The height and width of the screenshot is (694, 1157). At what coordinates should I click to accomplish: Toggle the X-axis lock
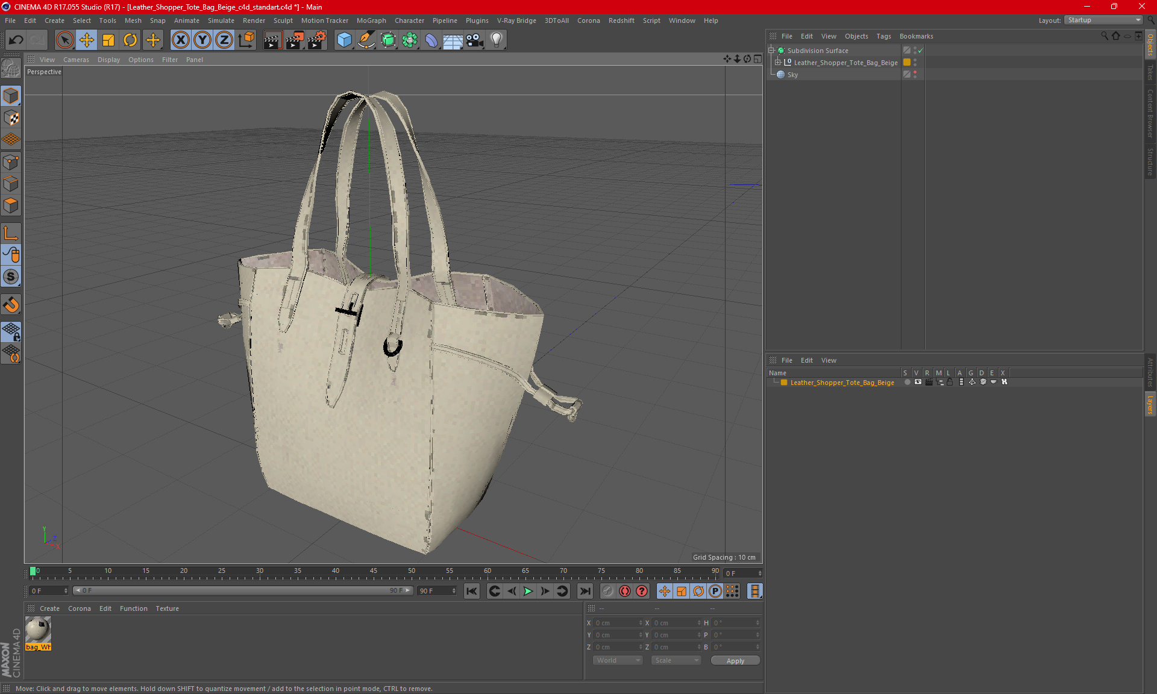coord(180,40)
